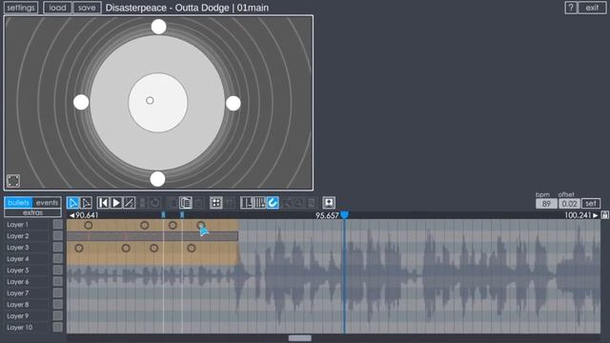The width and height of the screenshot is (610, 343).
Task: Click the set button for bpm offset
Action: click(x=591, y=203)
